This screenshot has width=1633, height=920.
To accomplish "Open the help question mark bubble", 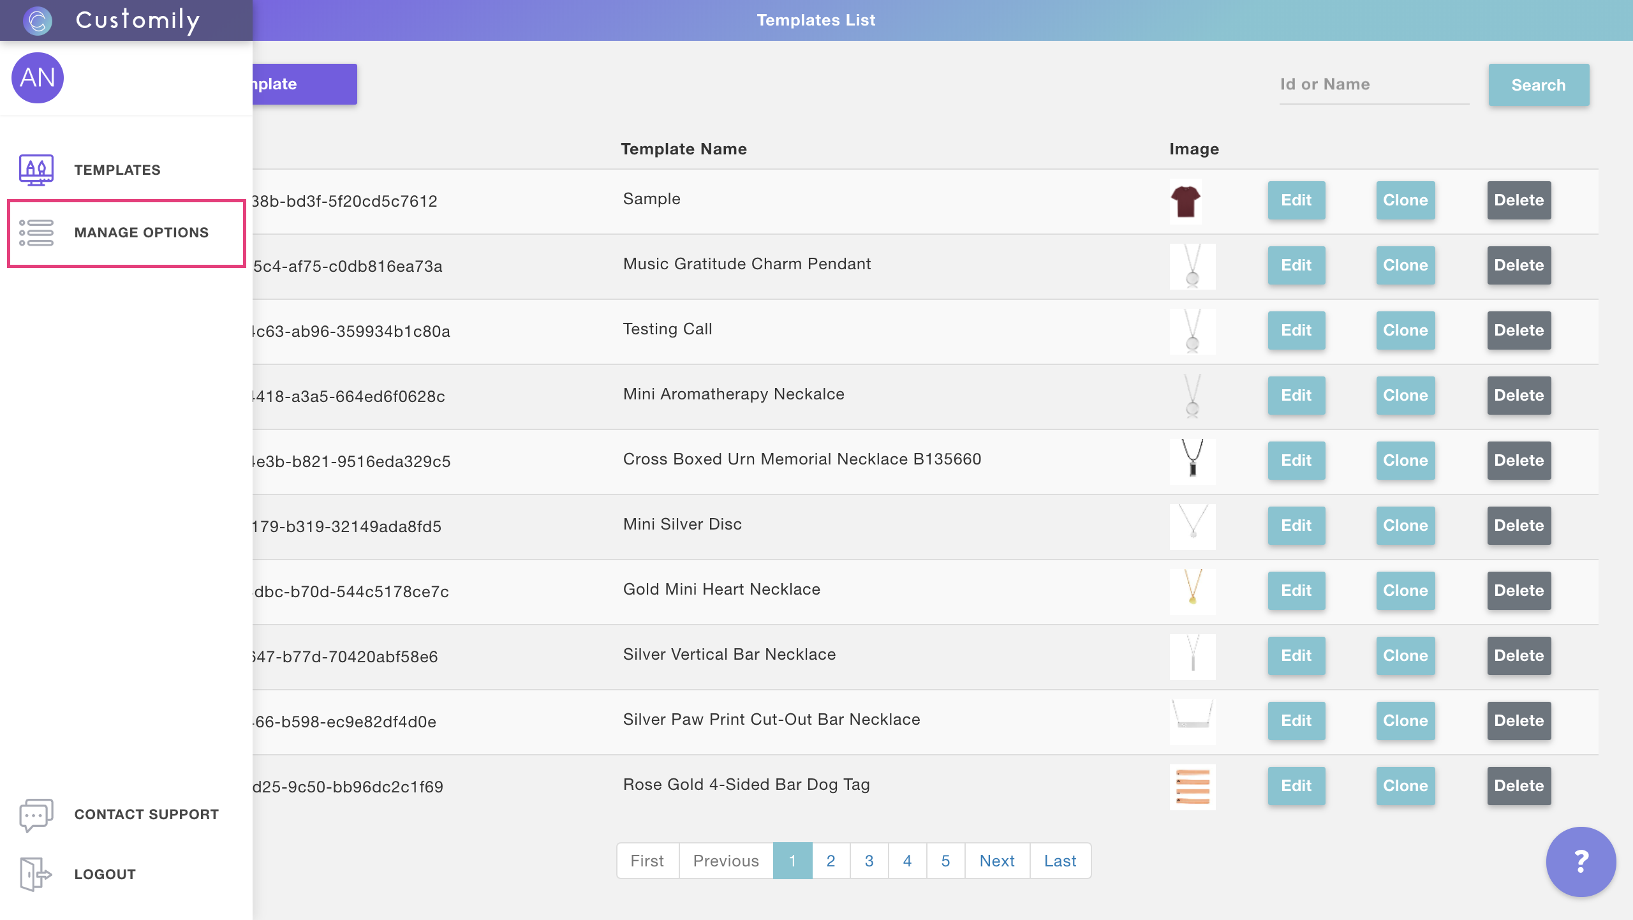I will (x=1581, y=862).
